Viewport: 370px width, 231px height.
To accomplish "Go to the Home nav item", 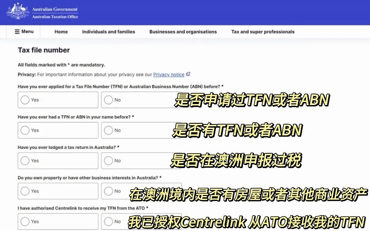I will point(61,32).
